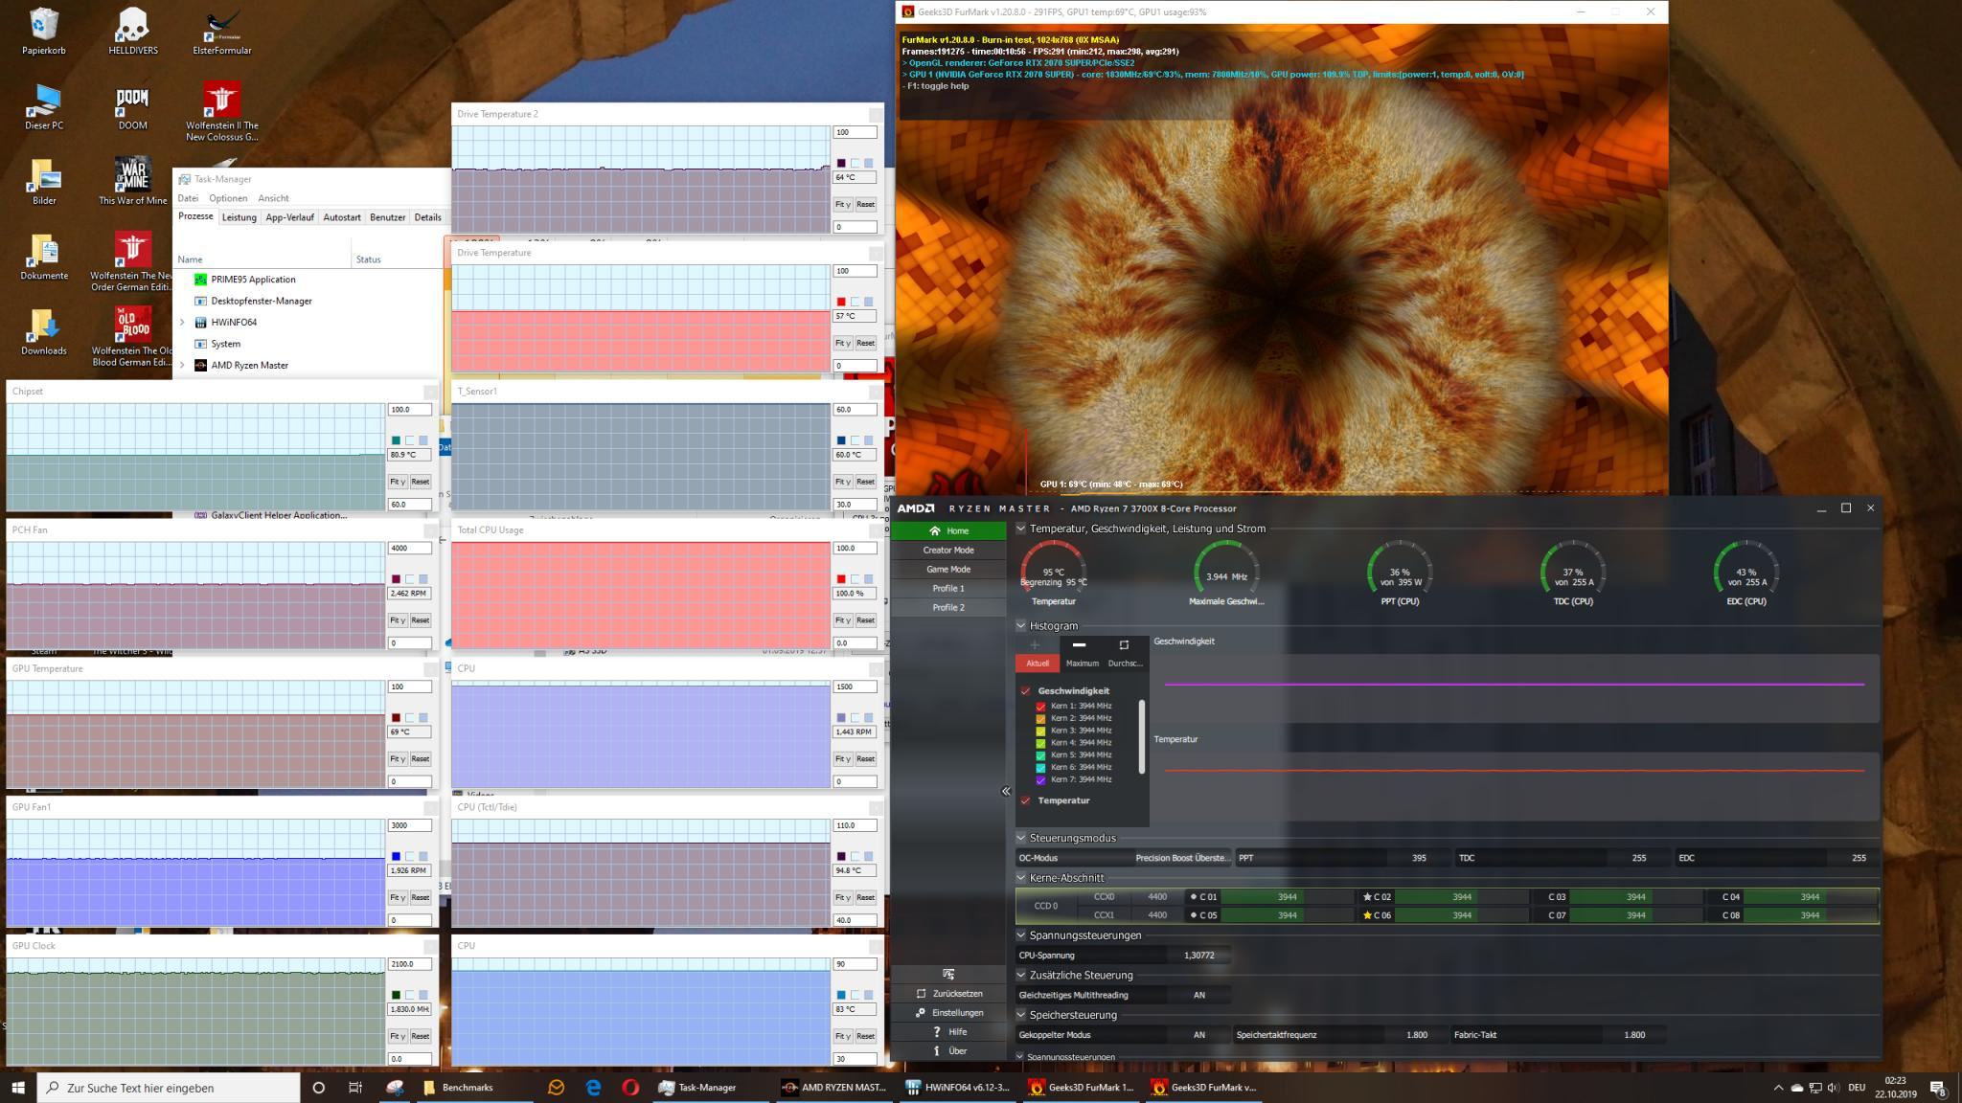Click the histogram core list scrollbar
The width and height of the screenshot is (1962, 1103).
pos(1141,736)
